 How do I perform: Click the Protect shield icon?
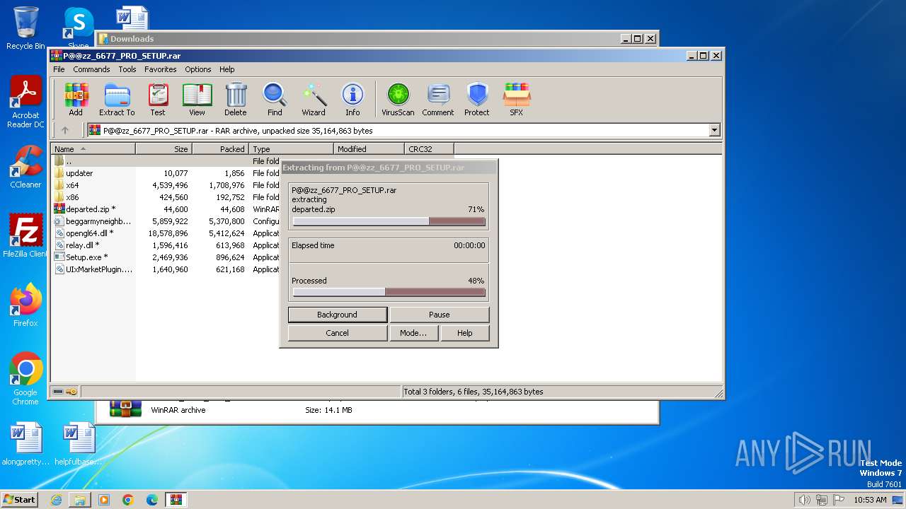pyautogui.click(x=477, y=99)
